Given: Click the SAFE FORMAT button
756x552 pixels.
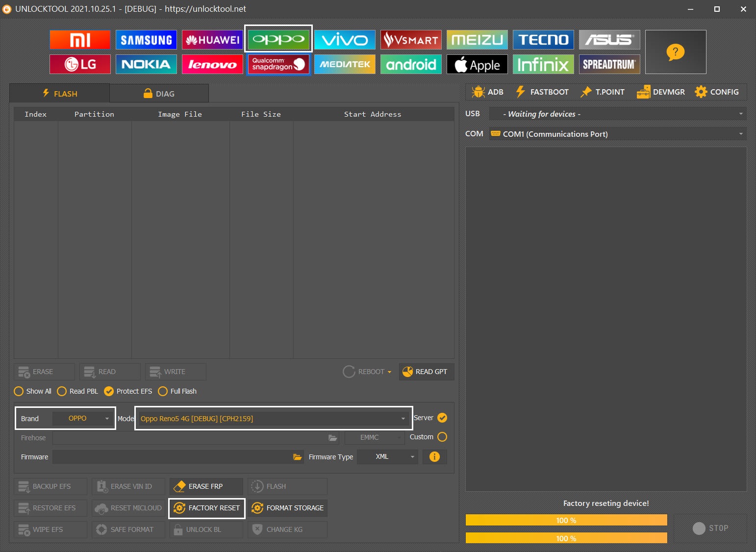Looking at the screenshot, I should [128, 529].
